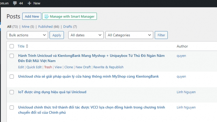Click the Apply bulk action button
The width and height of the screenshot is (217, 122).
click(x=57, y=35)
